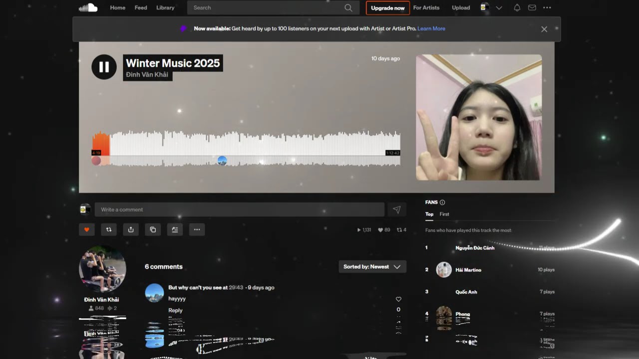Click the info icon beside FANS
The image size is (639, 359).
click(x=442, y=202)
